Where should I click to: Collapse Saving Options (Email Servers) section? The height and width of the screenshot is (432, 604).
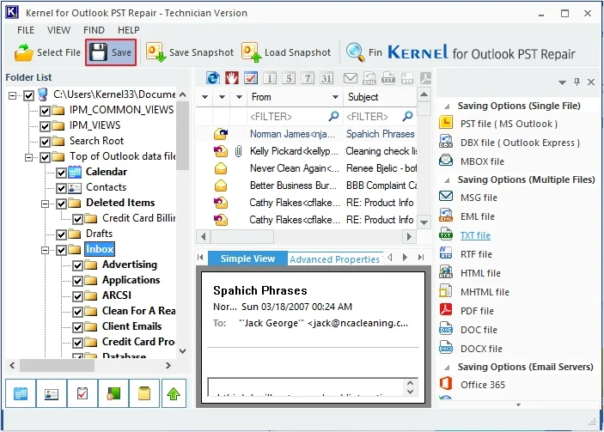[x=447, y=368]
